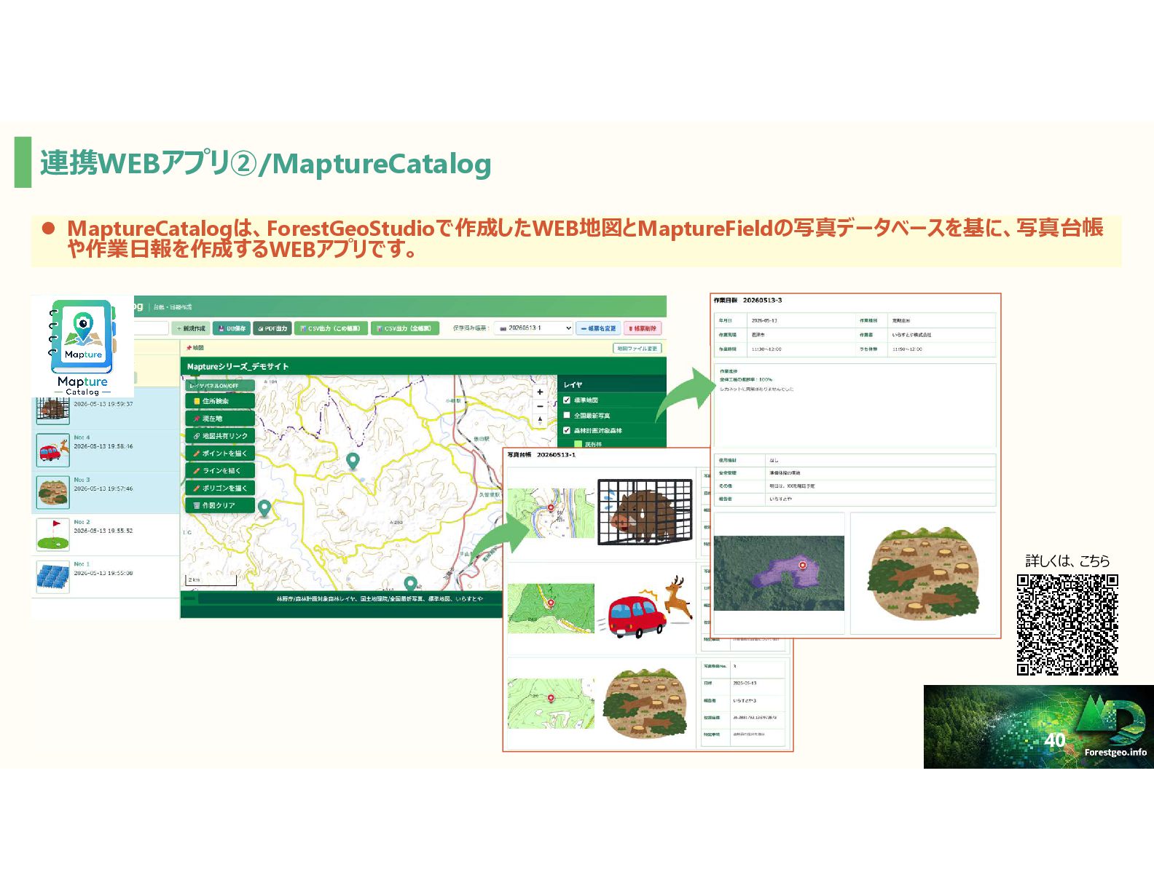Click the 写真台帳 20260513-1 heading
1154x891 pixels.
point(541,455)
